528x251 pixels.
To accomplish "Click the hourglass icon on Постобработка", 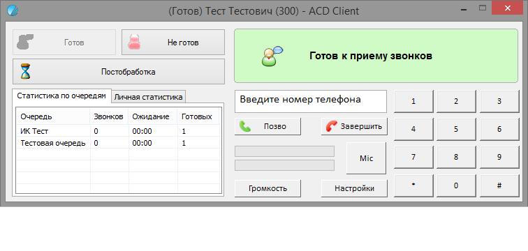I will (x=25, y=72).
